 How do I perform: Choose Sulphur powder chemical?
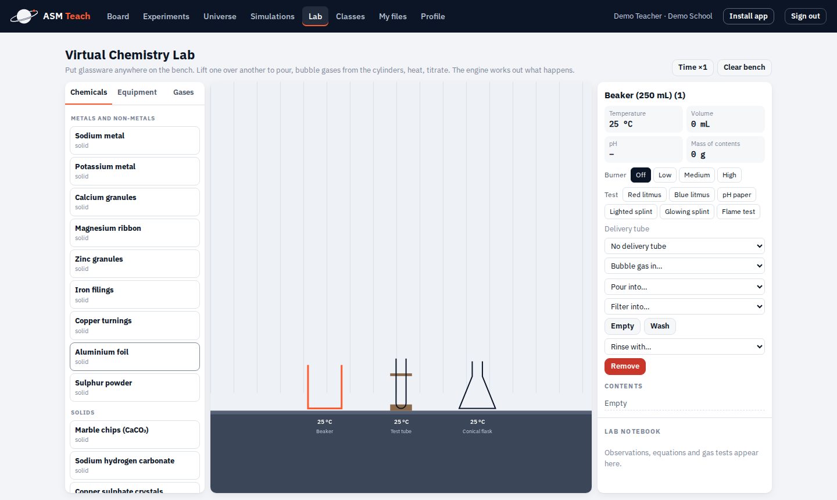click(135, 387)
